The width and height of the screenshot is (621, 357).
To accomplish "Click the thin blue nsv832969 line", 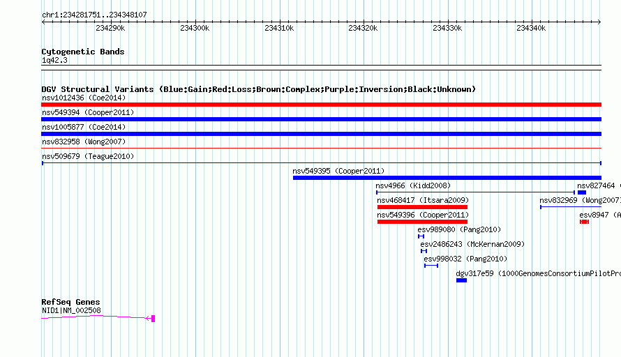I will [x=571, y=207].
